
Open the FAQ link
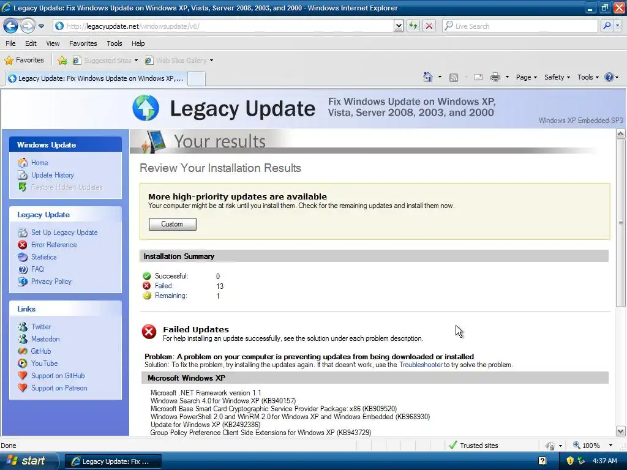(x=37, y=269)
